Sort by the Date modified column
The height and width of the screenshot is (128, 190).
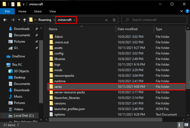coord(127,29)
